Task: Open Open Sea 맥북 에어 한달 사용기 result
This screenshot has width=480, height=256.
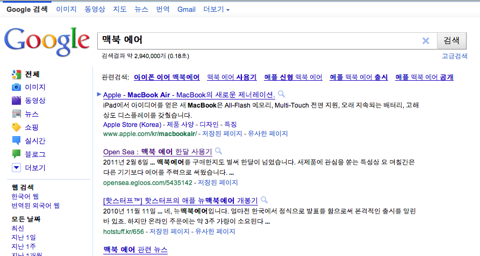Action: tap(157, 152)
